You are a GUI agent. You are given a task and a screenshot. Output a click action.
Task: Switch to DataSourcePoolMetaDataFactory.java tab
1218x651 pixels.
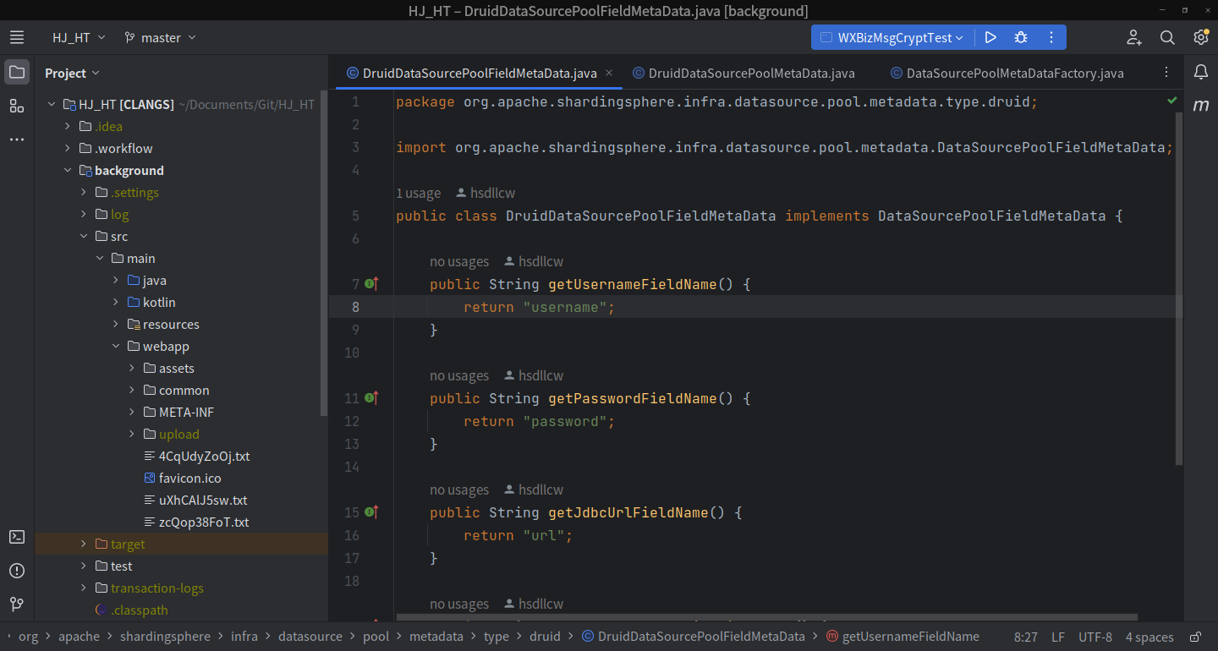1007,74
